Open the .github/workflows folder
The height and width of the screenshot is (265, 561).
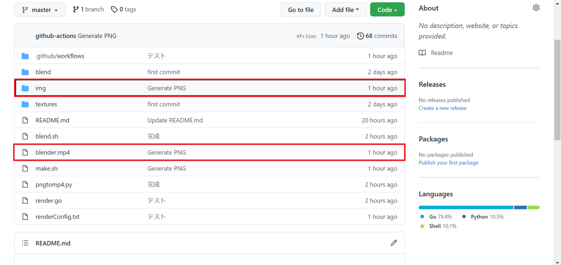click(x=60, y=56)
